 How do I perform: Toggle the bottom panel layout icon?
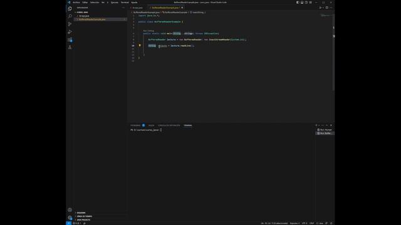point(302,2)
